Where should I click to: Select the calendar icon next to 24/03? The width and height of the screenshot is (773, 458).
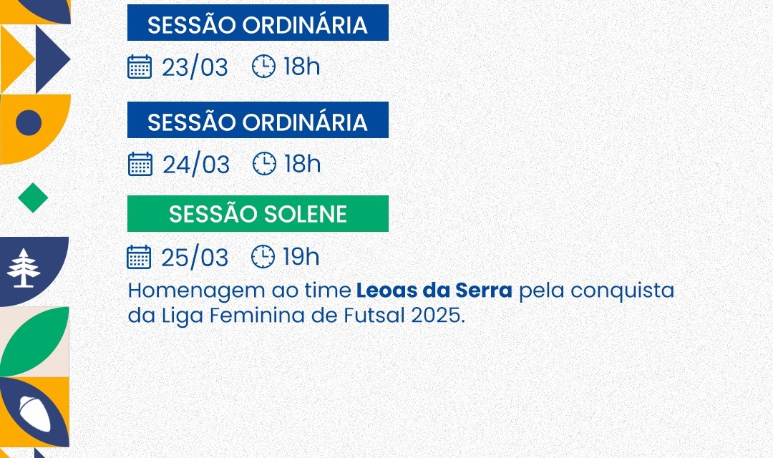(140, 164)
